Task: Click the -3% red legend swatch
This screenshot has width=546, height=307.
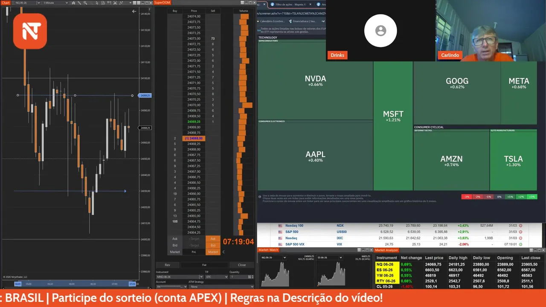Action: [x=467, y=197]
